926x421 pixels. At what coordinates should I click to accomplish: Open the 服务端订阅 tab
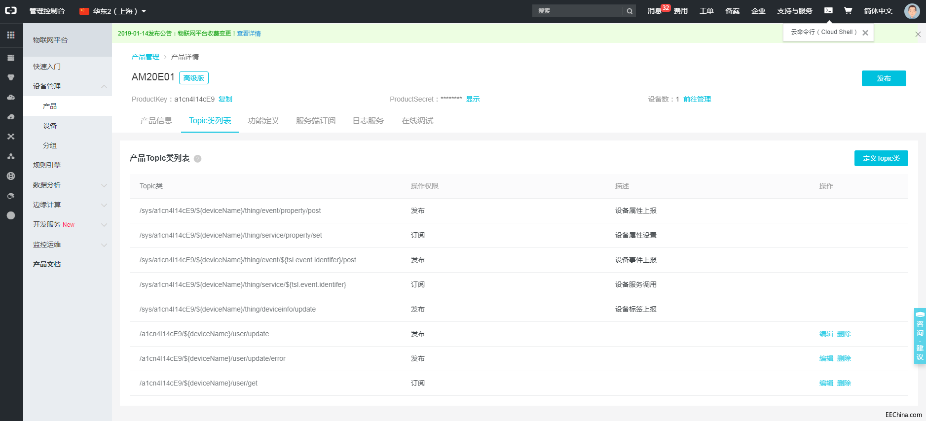tap(316, 121)
